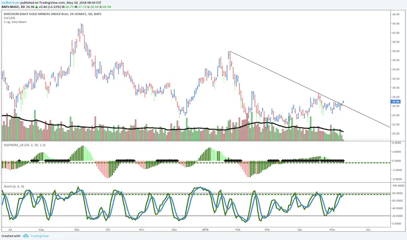Click the 'C:26.96' close value
The height and width of the screenshot is (240, 407).
(105, 7)
